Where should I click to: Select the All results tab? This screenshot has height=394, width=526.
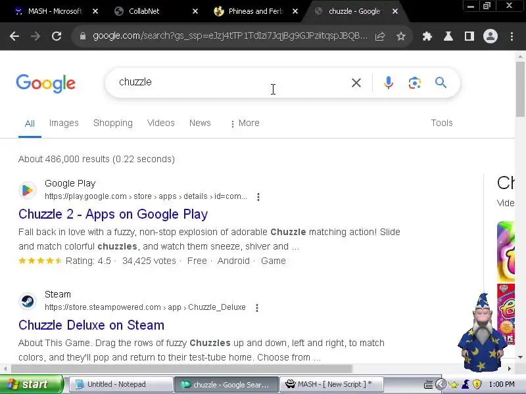click(x=30, y=123)
